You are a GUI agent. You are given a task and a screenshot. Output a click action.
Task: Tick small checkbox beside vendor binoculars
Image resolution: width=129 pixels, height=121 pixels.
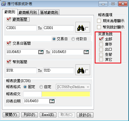click(87, 29)
